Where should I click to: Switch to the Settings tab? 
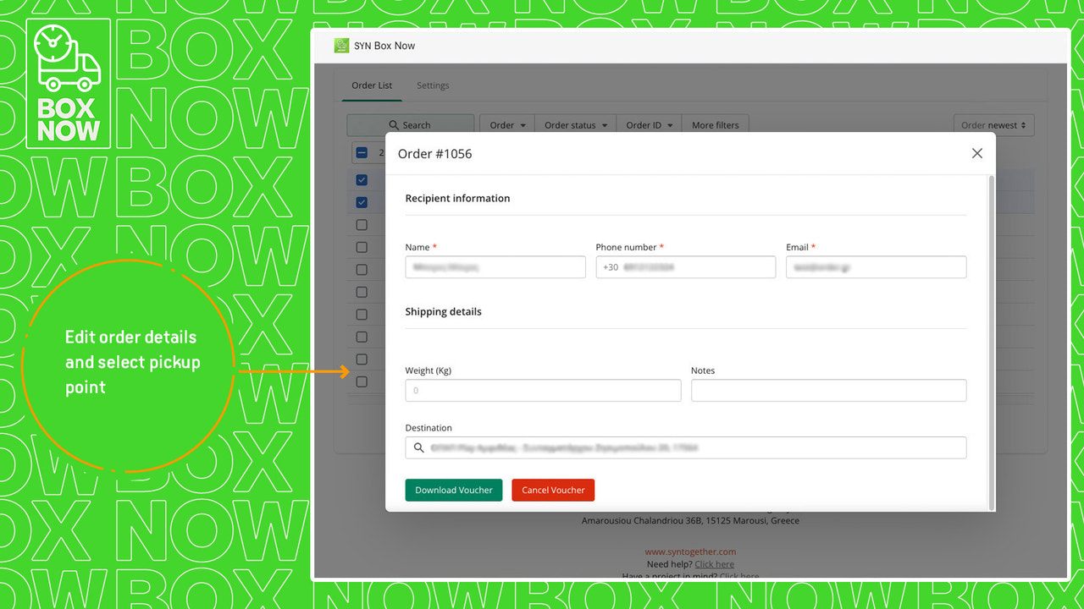click(x=433, y=85)
